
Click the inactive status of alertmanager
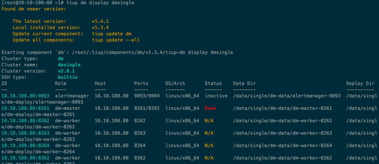click(216, 96)
